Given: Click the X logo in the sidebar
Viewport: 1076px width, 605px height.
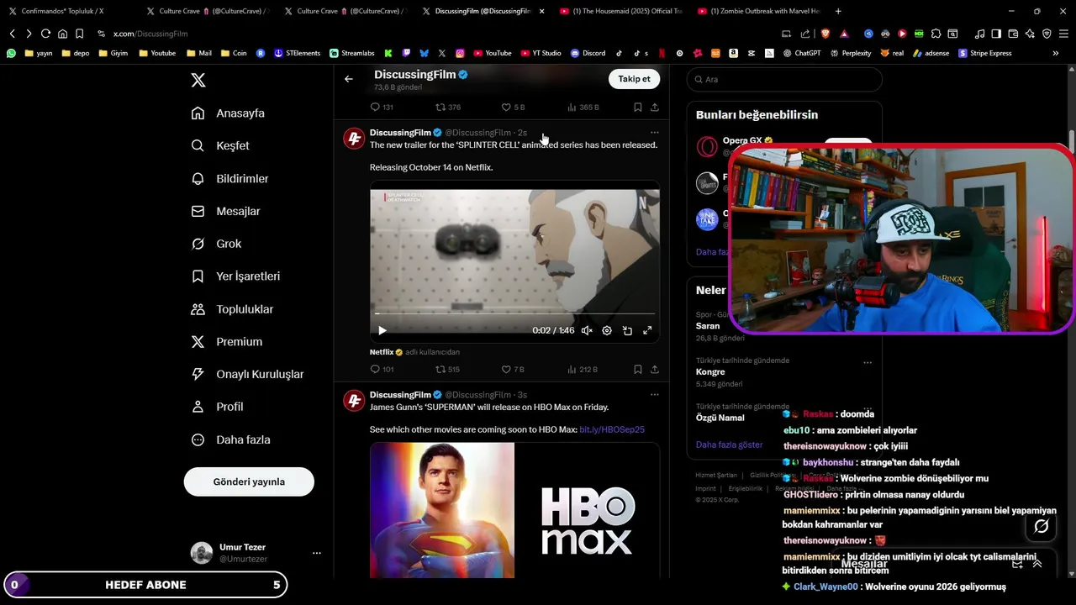Looking at the screenshot, I should click(x=198, y=80).
